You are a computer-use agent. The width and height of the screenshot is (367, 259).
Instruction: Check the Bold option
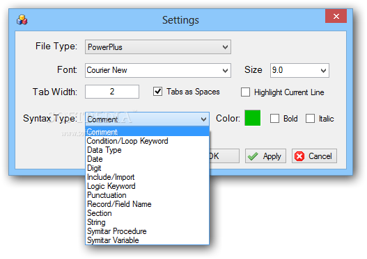point(274,118)
